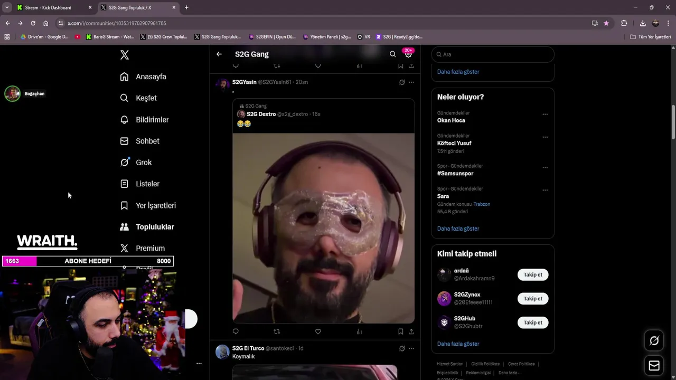Open floating messages envelope button
Image resolution: width=676 pixels, height=380 pixels.
[654, 366]
